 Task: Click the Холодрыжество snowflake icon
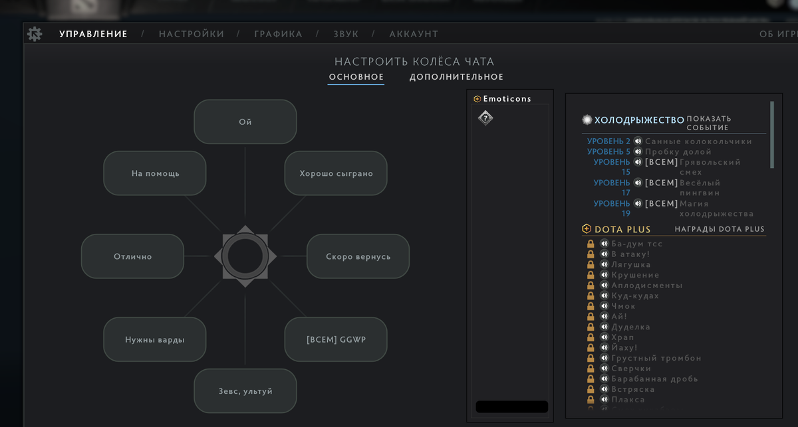pyautogui.click(x=587, y=120)
